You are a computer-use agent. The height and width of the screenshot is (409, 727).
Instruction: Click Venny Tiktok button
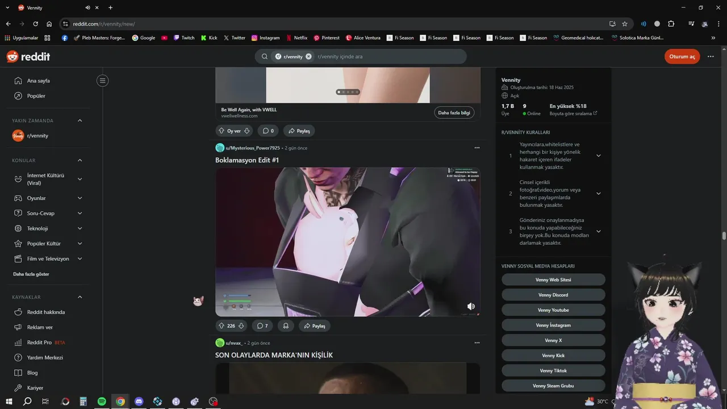pyautogui.click(x=553, y=370)
